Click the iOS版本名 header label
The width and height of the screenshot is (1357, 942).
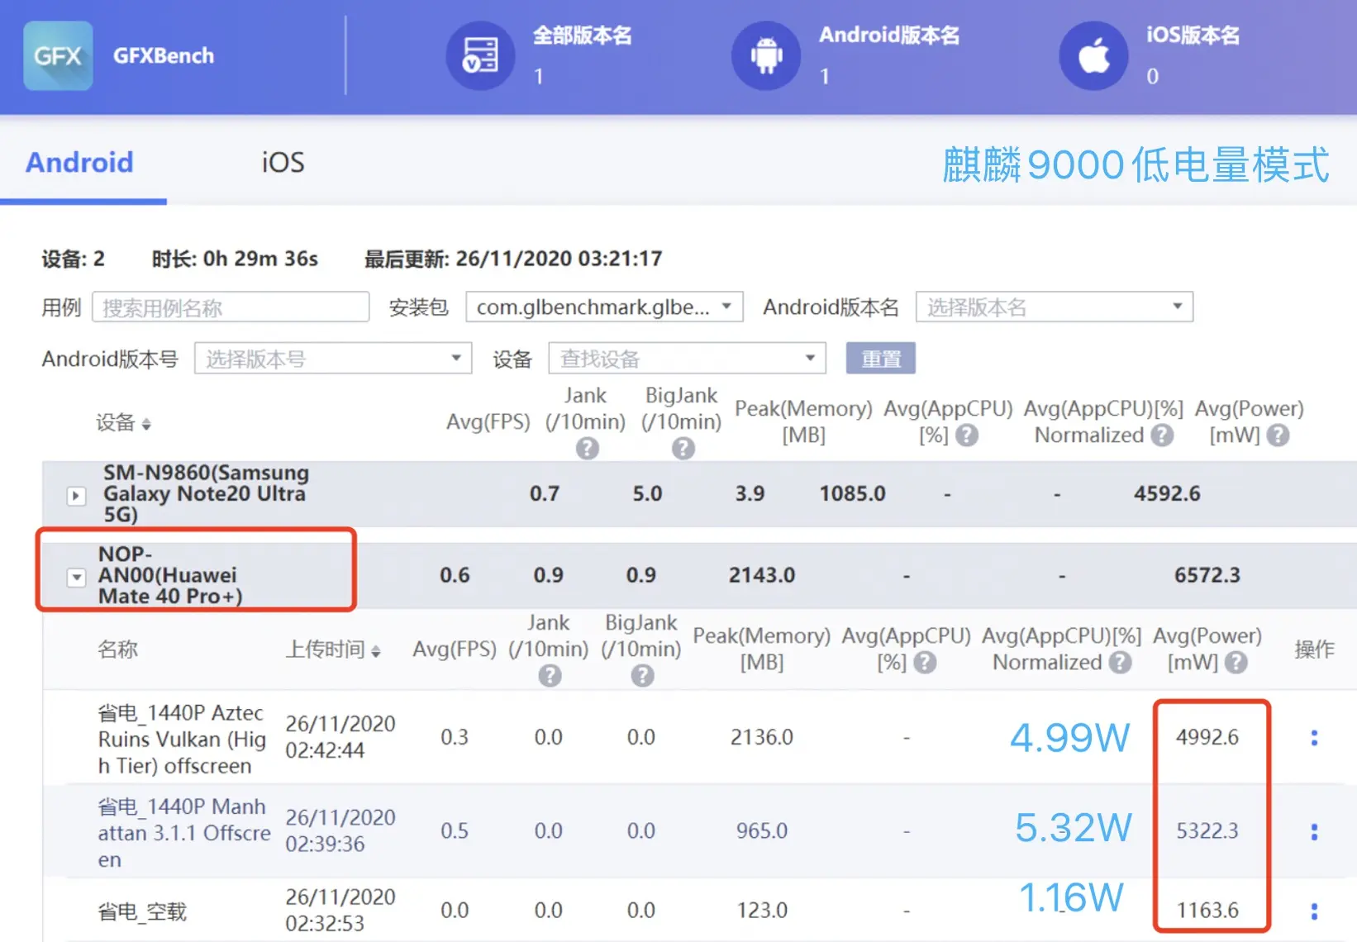coord(1193,35)
